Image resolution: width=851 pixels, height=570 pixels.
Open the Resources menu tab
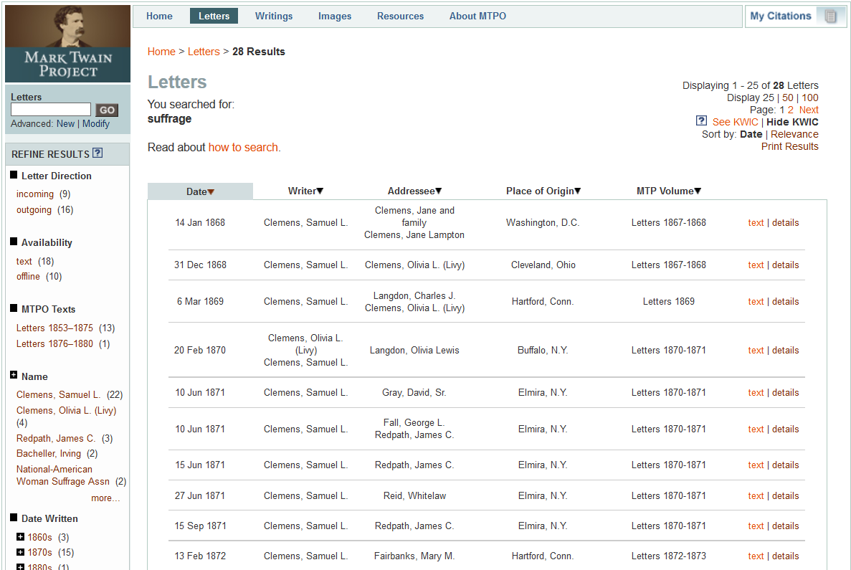click(400, 16)
